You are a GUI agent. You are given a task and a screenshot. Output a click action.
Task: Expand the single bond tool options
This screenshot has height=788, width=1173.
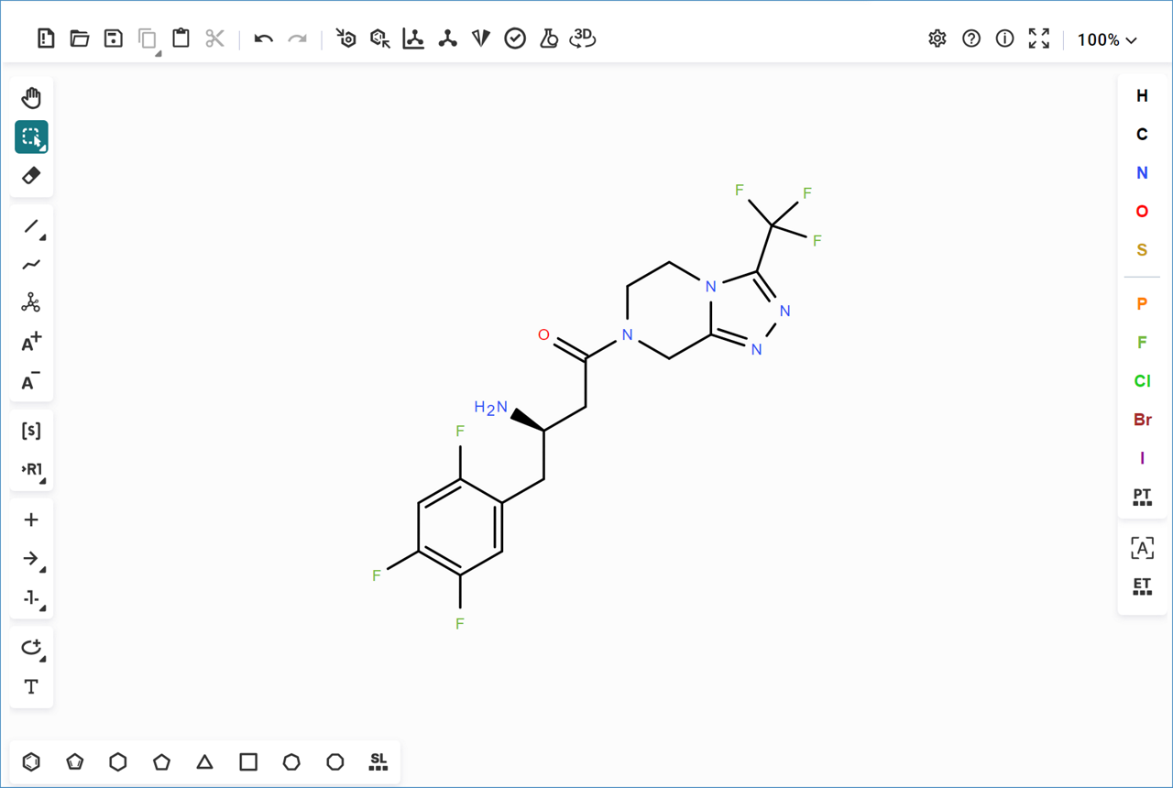[33, 226]
